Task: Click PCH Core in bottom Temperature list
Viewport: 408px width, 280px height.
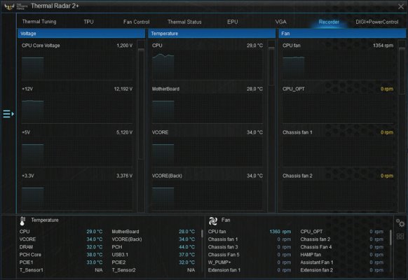Action: (30, 255)
